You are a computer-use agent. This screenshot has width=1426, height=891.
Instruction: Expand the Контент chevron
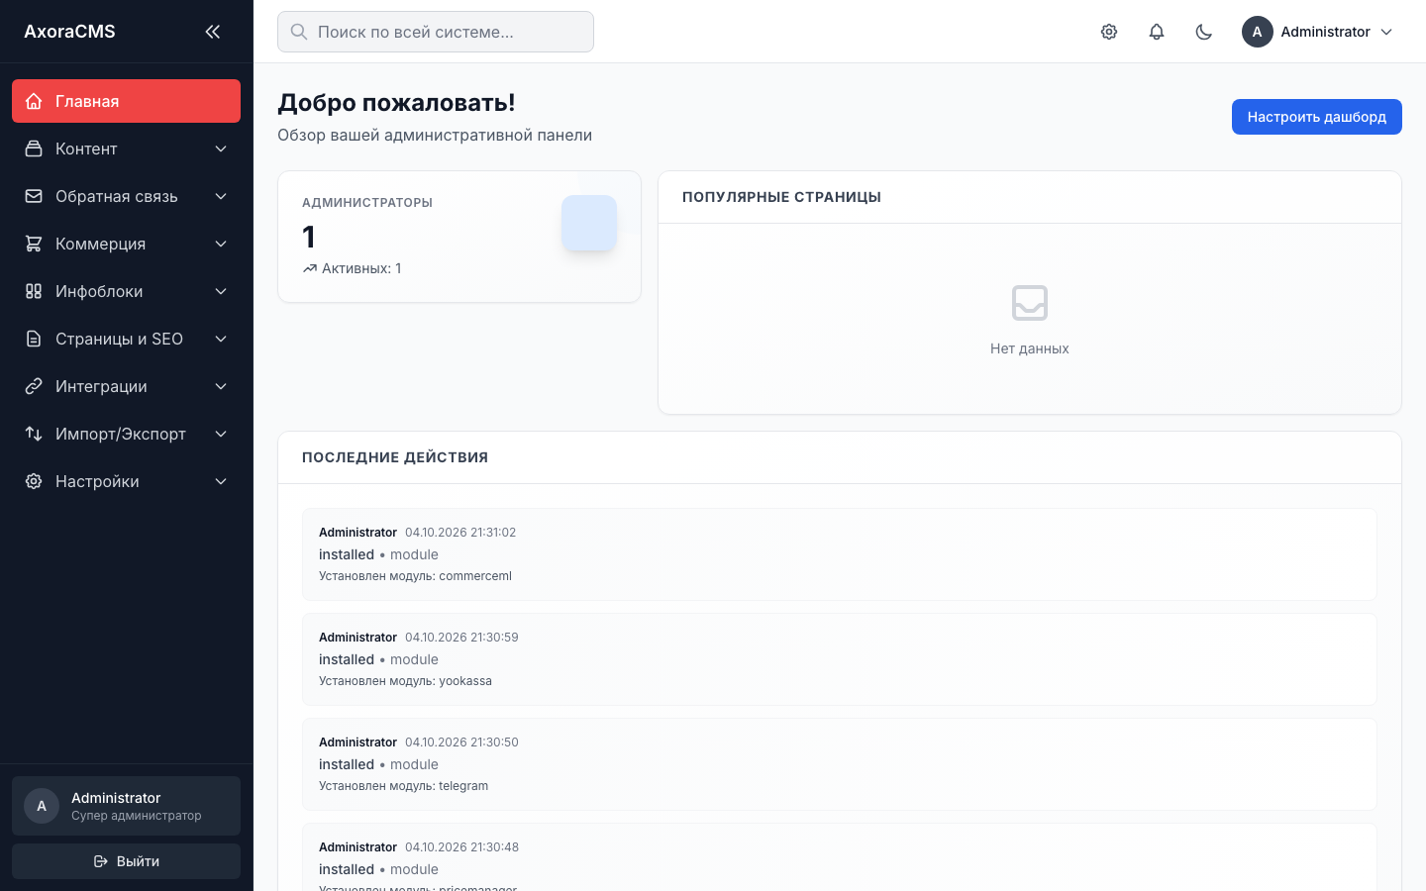click(x=221, y=148)
